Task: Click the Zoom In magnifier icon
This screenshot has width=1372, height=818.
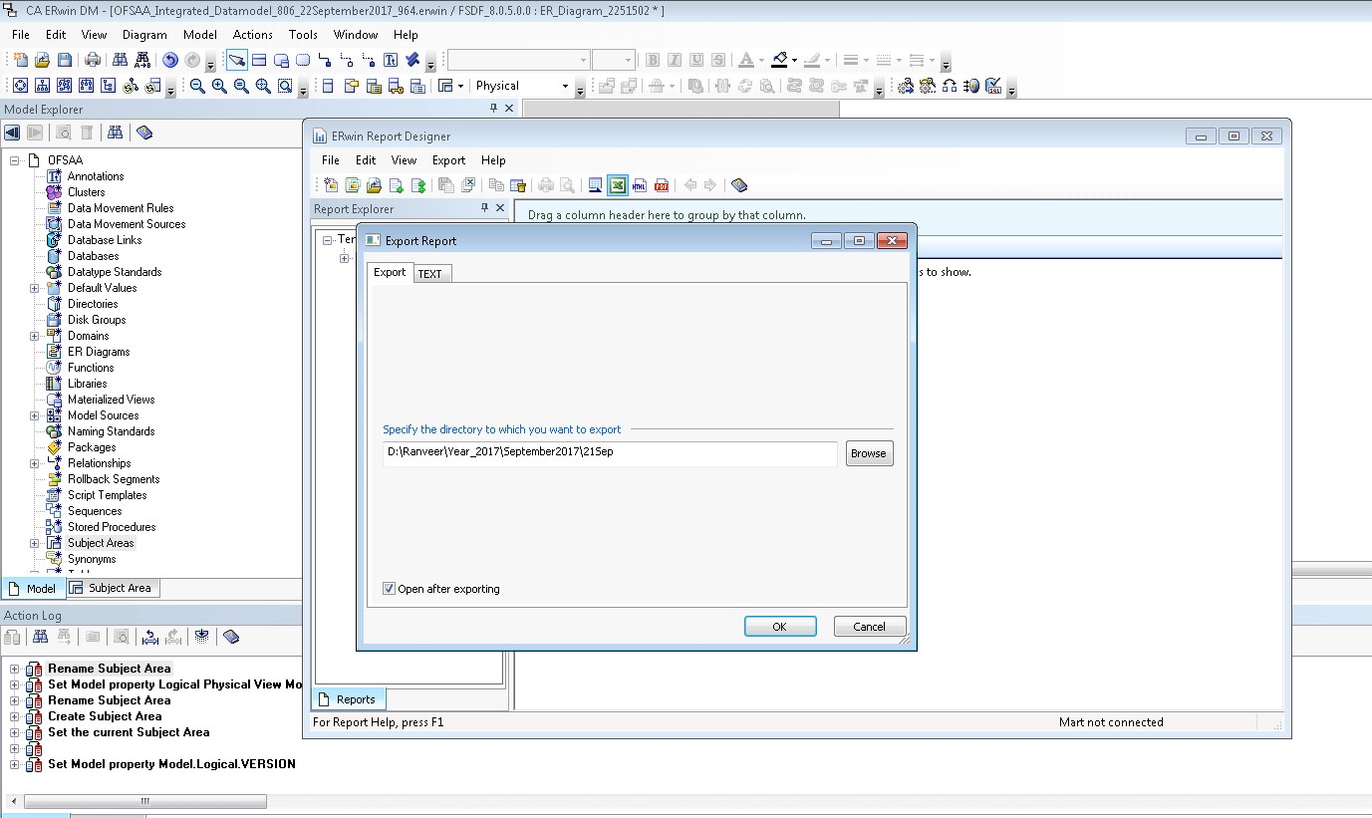Action: tap(218, 86)
